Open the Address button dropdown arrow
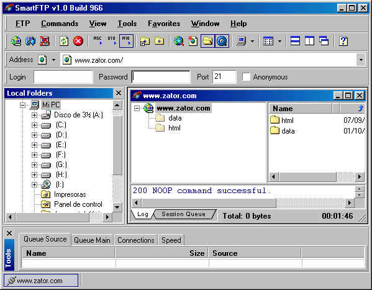This screenshot has height=290, width=372. (x=53, y=60)
